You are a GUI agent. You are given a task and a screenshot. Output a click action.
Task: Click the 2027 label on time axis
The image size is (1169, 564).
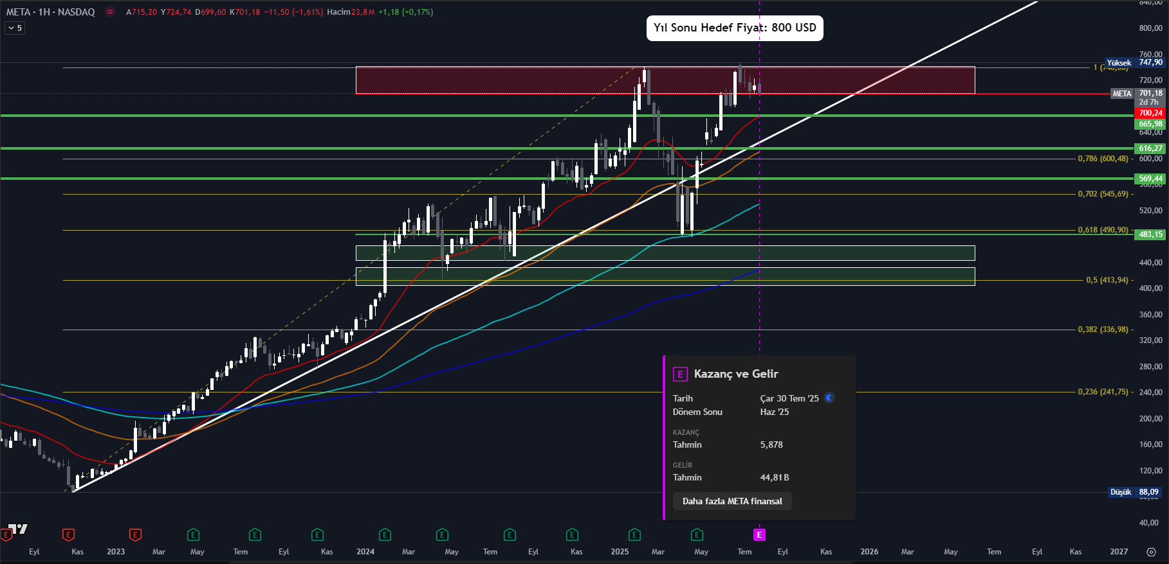pos(1119,552)
